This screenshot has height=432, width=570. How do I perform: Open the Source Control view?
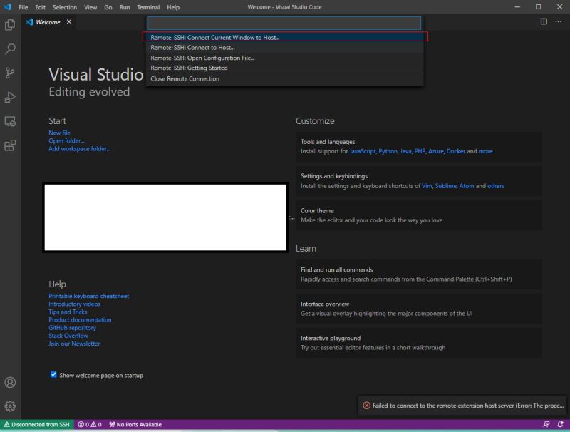point(9,73)
